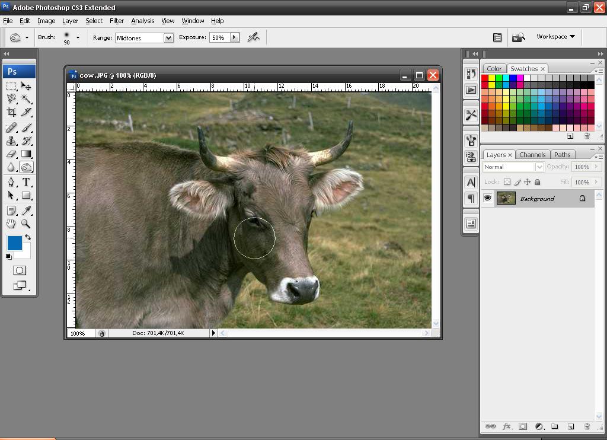The width and height of the screenshot is (607, 440).
Task: Select the Clone Stamp tool
Action: click(11, 141)
